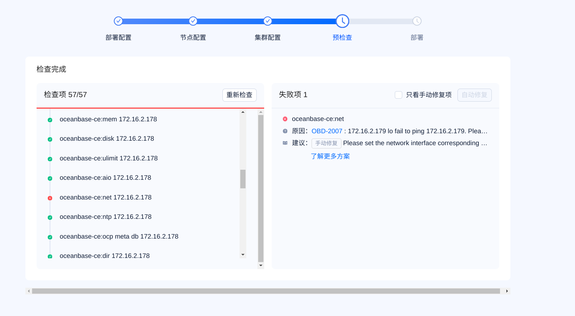Click the 重新检查 button
The image size is (575, 316).
240,95
